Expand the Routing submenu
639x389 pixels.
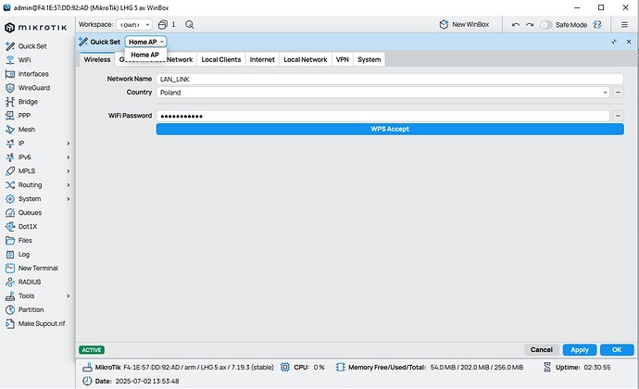pyautogui.click(x=68, y=184)
